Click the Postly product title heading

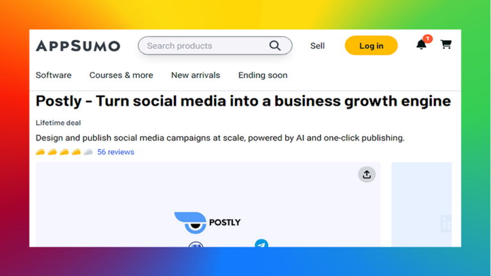pos(244,102)
